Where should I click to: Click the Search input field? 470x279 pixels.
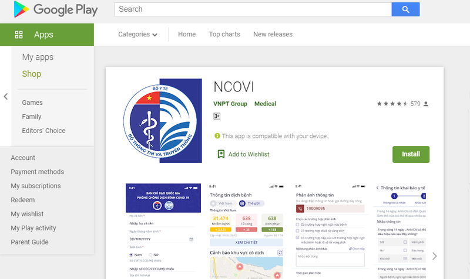tap(253, 9)
